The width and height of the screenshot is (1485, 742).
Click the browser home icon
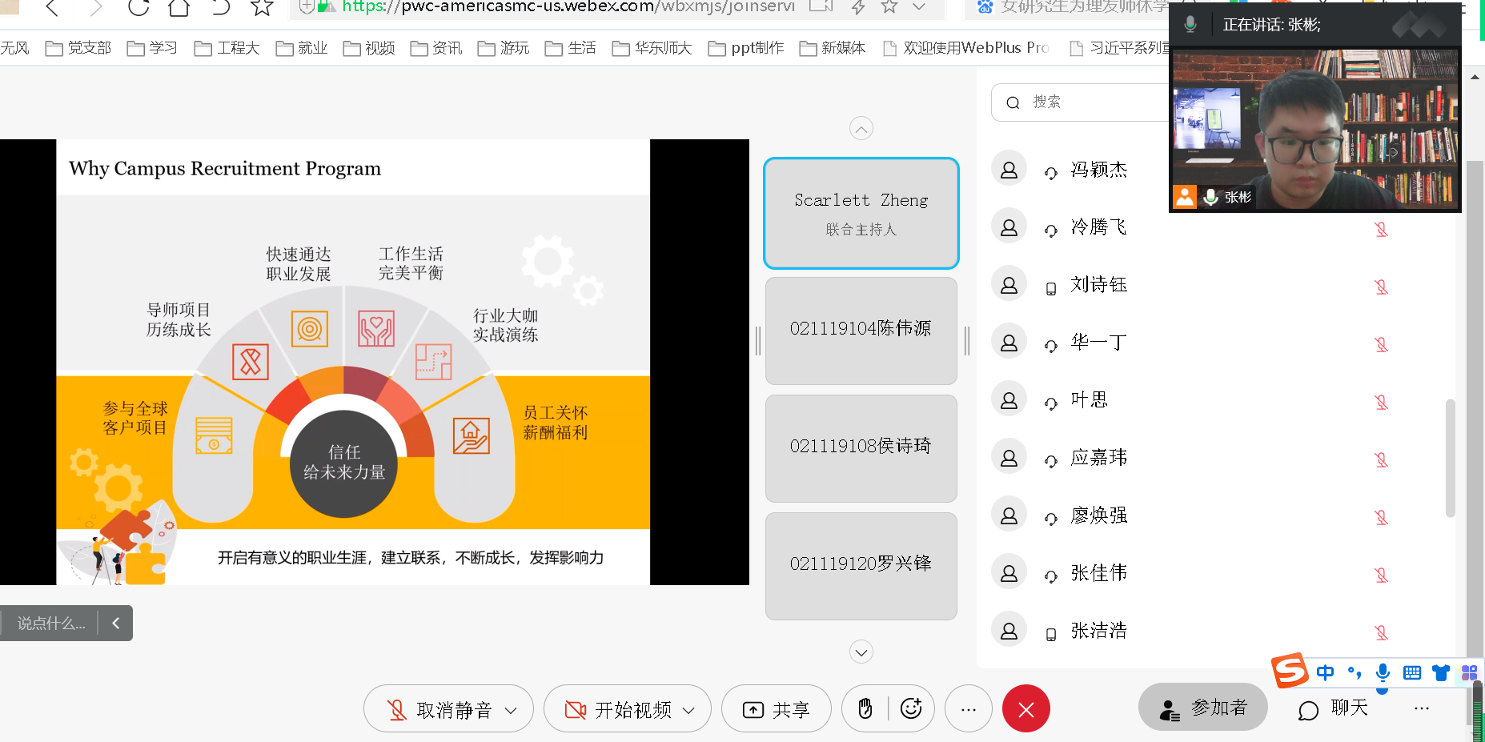179,8
